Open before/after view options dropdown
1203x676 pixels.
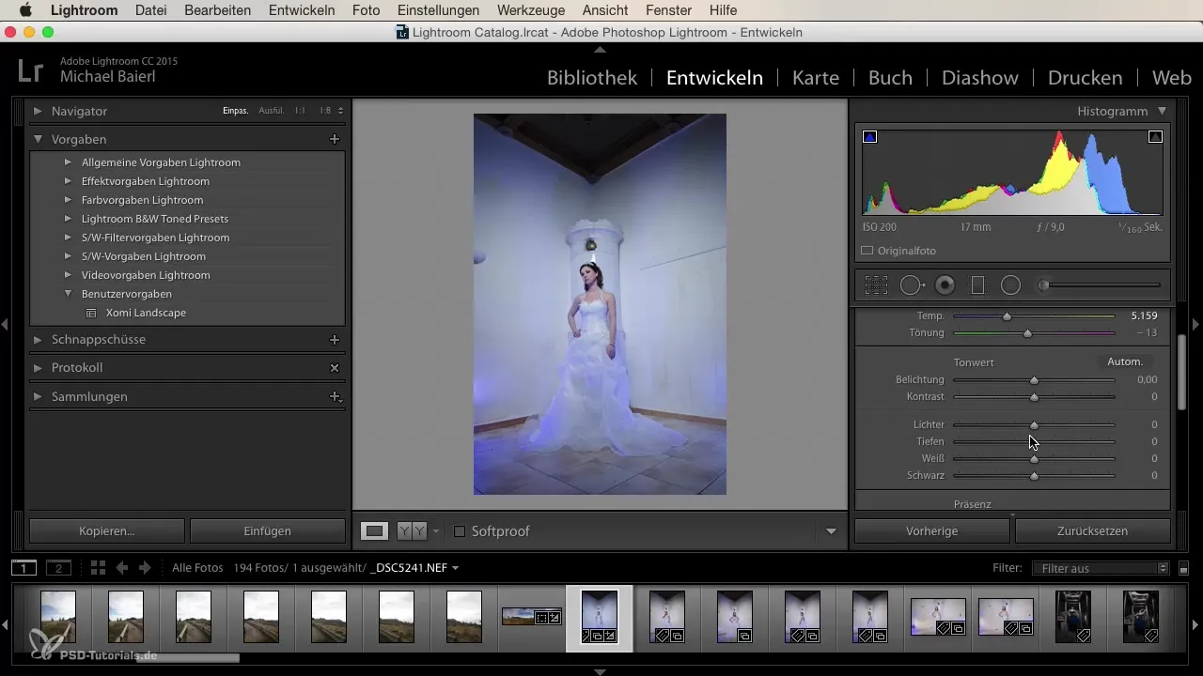[x=436, y=531]
